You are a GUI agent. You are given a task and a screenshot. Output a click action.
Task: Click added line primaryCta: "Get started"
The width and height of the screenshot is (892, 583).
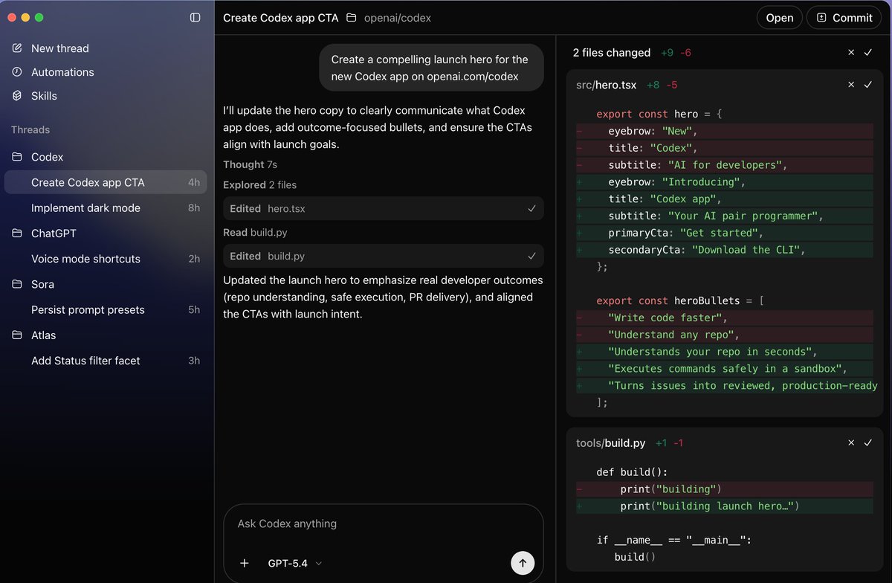(724, 233)
